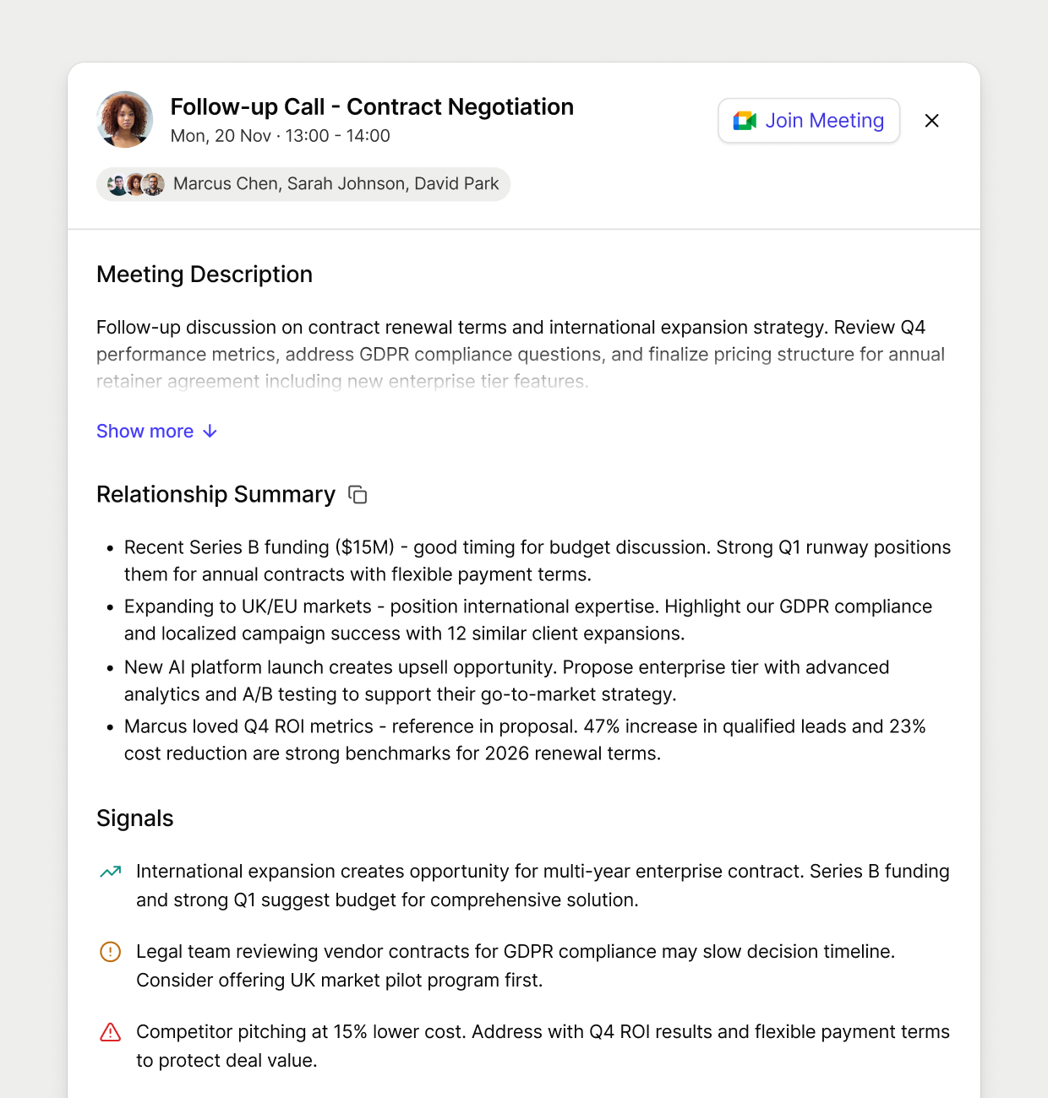
Task: Click the down arrow beside Show more
Action: tap(210, 432)
